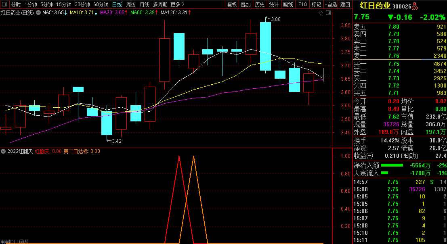Open the 统计 statistics button
The image size is (447, 244).
(x=274, y=4)
